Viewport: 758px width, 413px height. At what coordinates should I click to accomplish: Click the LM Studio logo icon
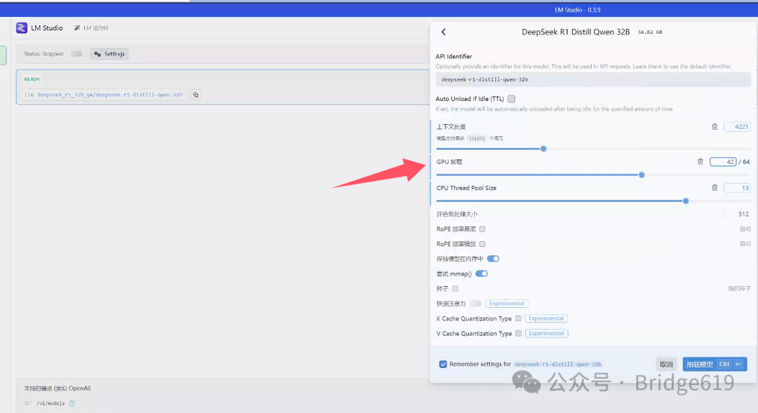pyautogui.click(x=21, y=27)
